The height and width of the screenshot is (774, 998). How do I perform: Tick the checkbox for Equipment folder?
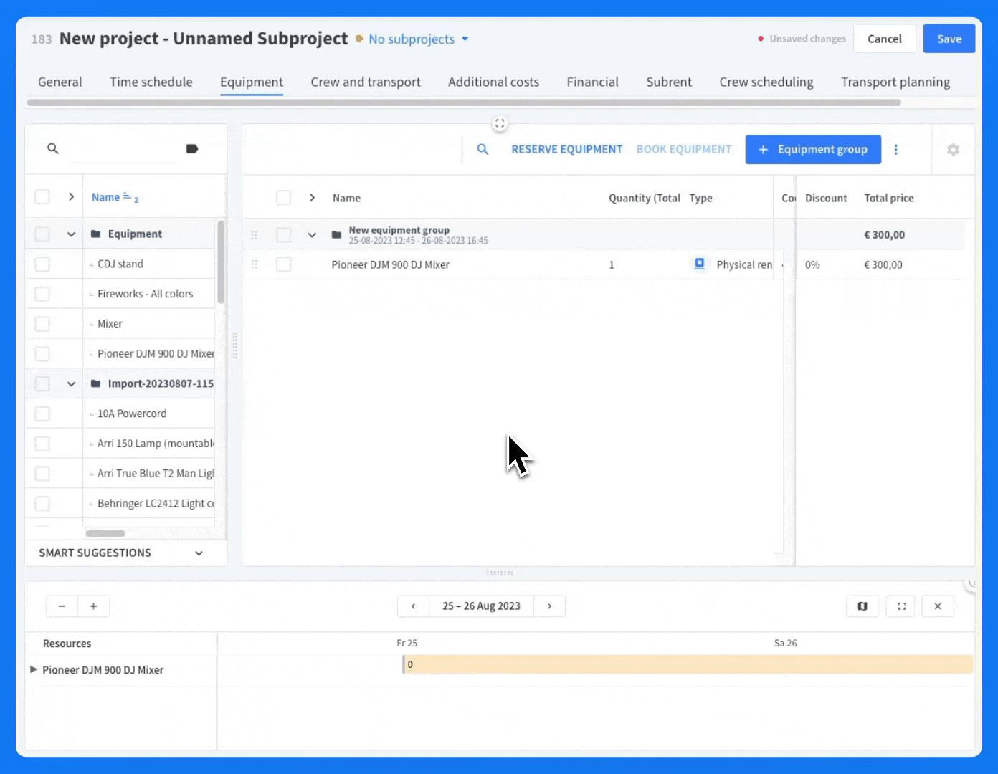(42, 234)
